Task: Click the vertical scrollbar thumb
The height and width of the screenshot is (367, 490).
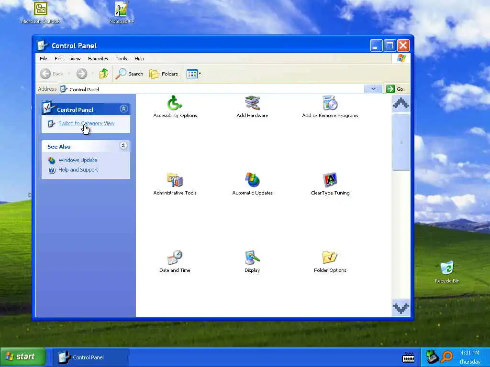Action: tap(401, 142)
